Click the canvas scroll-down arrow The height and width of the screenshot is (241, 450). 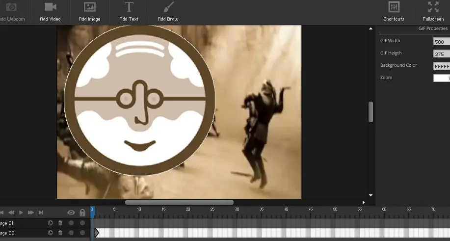coord(371,195)
